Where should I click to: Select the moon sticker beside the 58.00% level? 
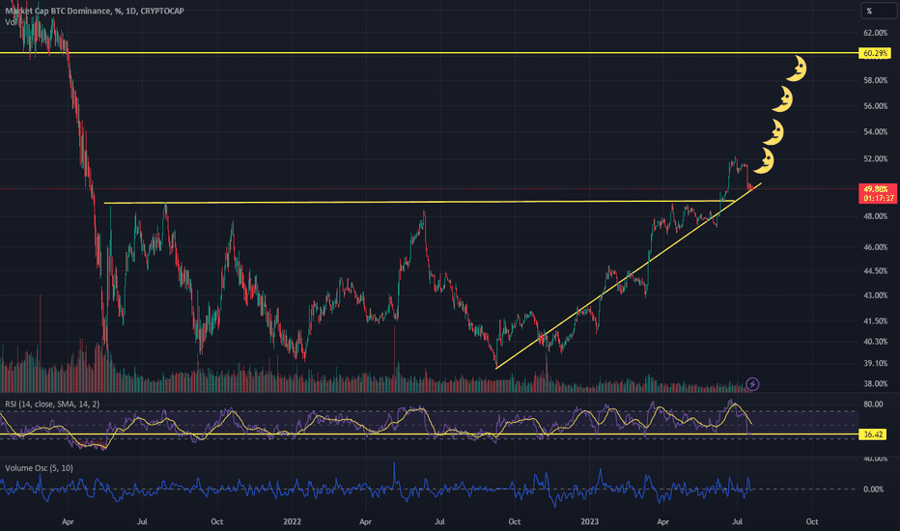(x=796, y=69)
